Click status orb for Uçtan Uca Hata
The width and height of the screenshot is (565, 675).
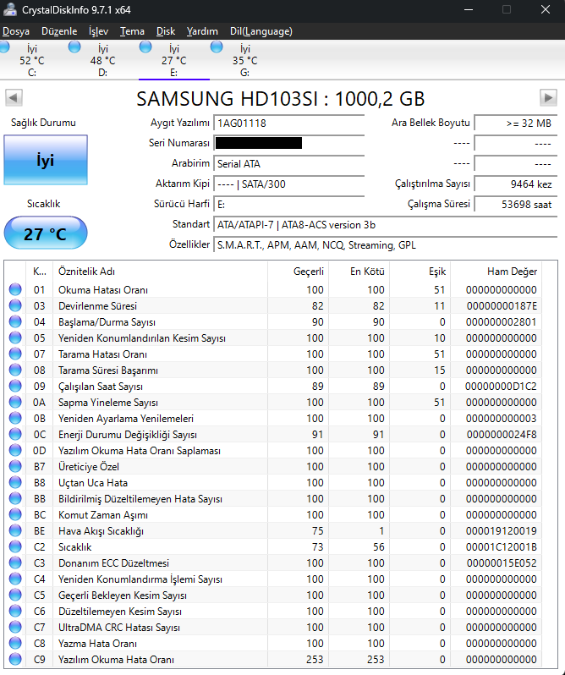coord(15,483)
